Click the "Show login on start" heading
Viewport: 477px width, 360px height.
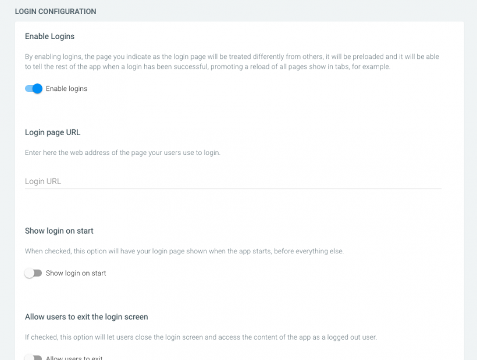59,231
